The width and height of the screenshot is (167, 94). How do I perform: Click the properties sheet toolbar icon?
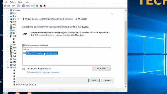[x=19, y=6]
